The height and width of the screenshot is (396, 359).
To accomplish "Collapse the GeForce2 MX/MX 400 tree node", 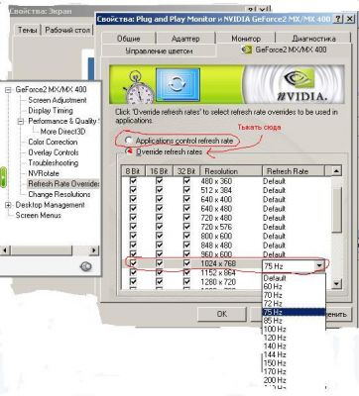I will tap(8, 90).
